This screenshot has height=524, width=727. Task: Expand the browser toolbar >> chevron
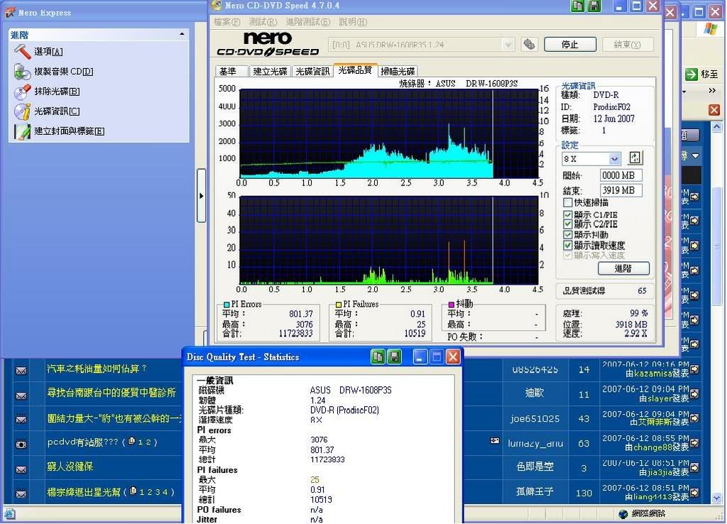(713, 91)
